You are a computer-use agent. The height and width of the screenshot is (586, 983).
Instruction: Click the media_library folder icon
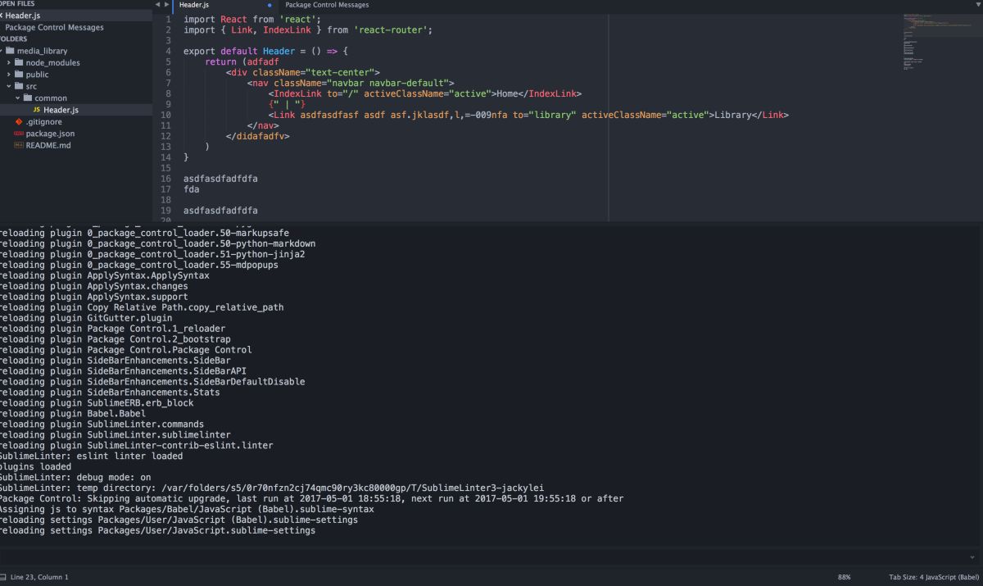click(9, 51)
